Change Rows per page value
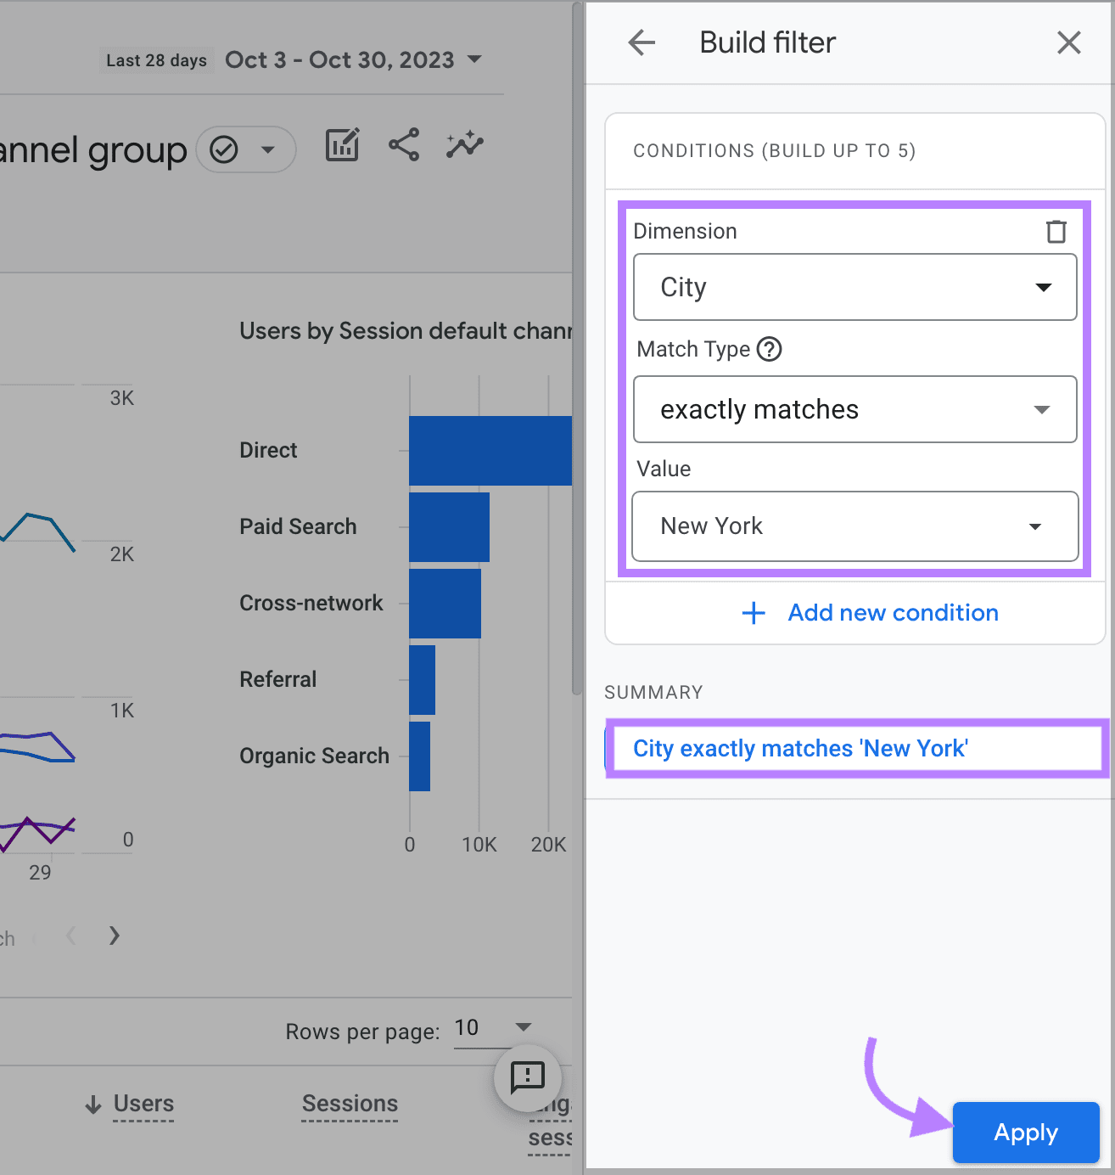The width and height of the screenshot is (1115, 1175). click(494, 1029)
